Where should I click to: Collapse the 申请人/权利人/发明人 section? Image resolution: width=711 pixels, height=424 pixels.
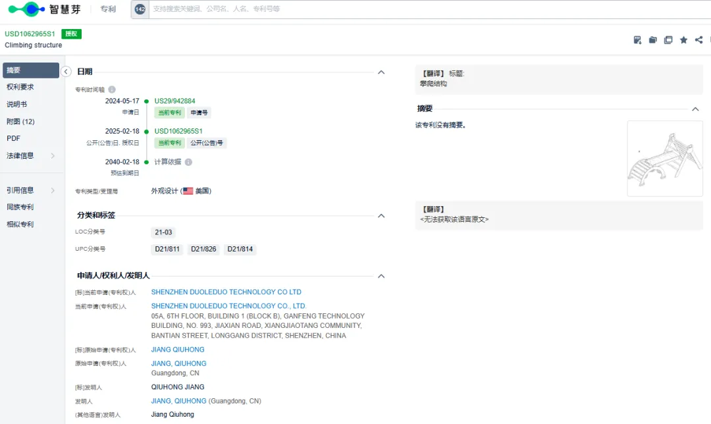coord(381,276)
